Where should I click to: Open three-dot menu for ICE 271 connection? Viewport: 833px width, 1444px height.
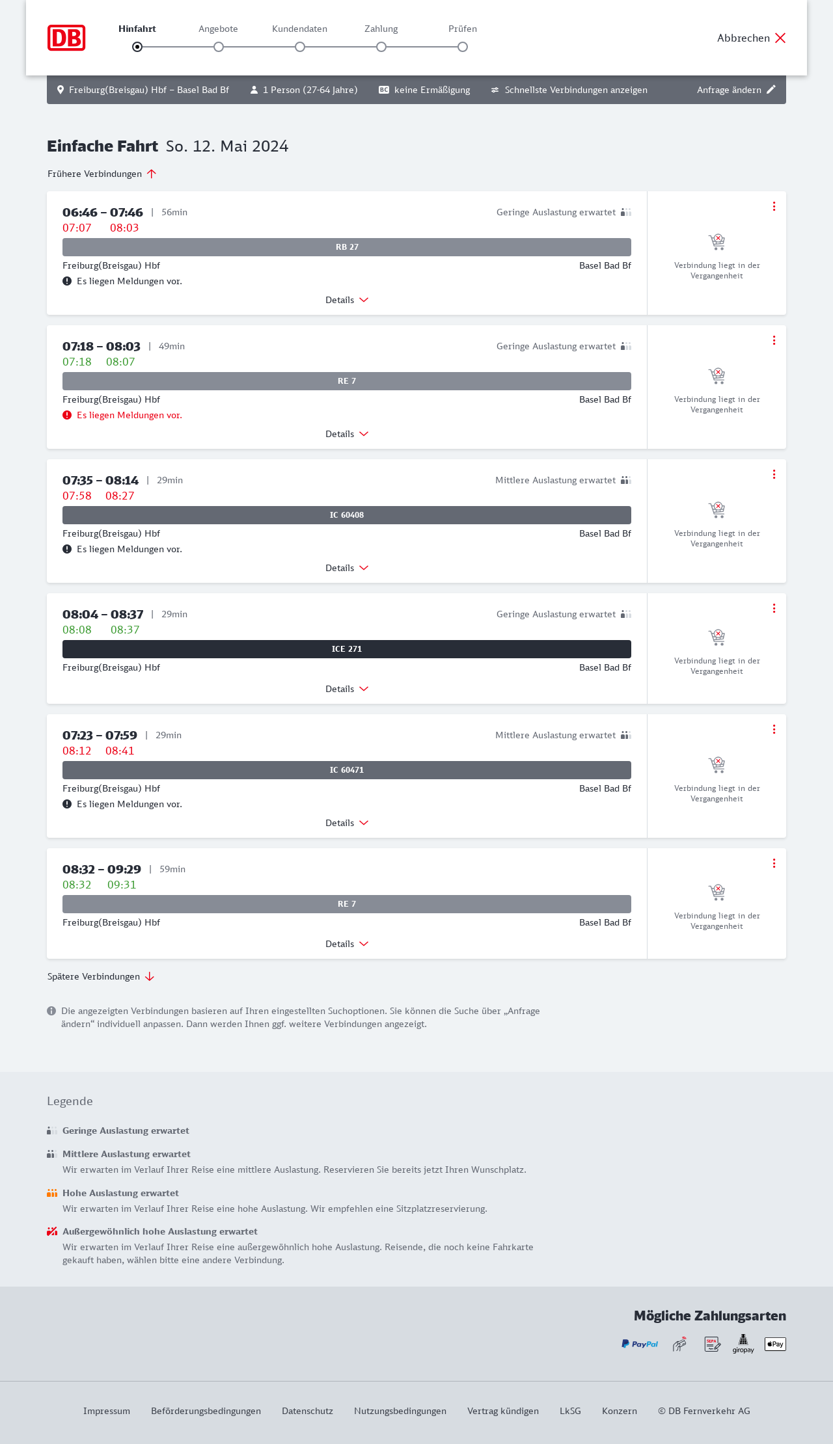[774, 608]
